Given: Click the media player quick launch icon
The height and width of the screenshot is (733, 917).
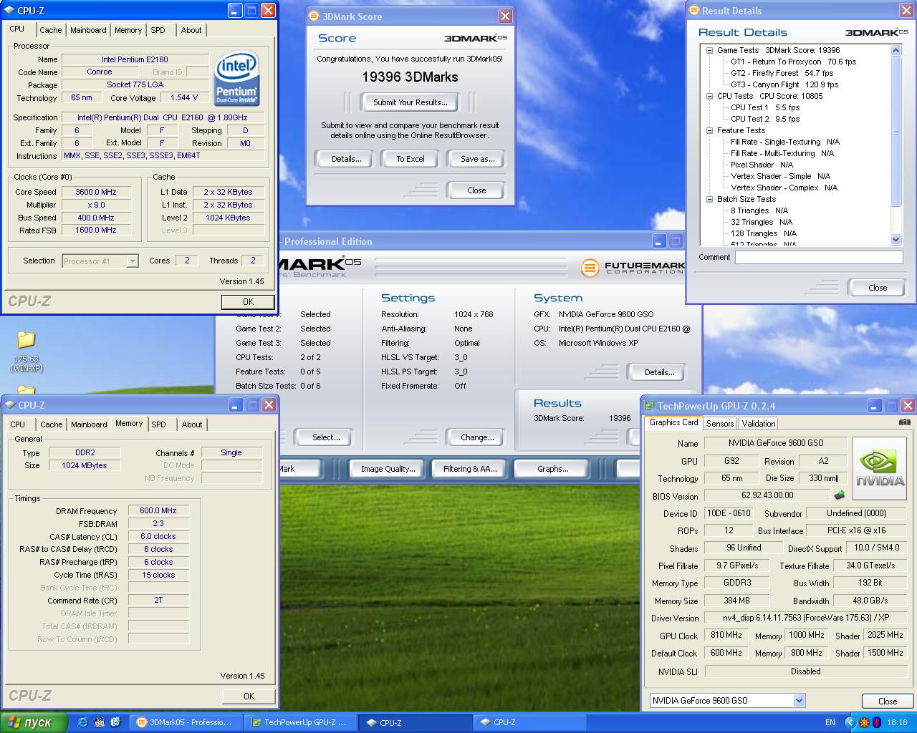Looking at the screenshot, I should coord(100,722).
